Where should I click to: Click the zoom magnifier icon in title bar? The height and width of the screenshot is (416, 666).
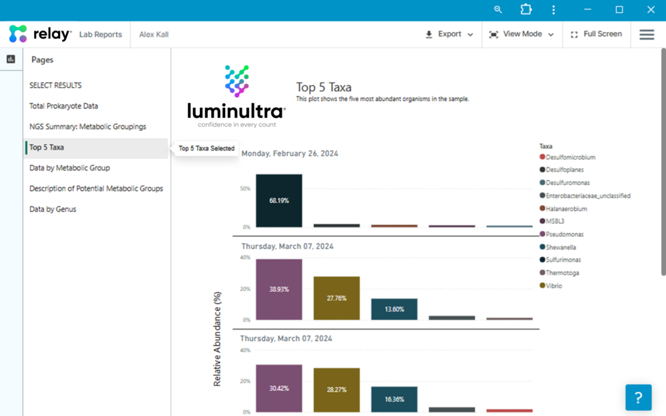click(498, 10)
